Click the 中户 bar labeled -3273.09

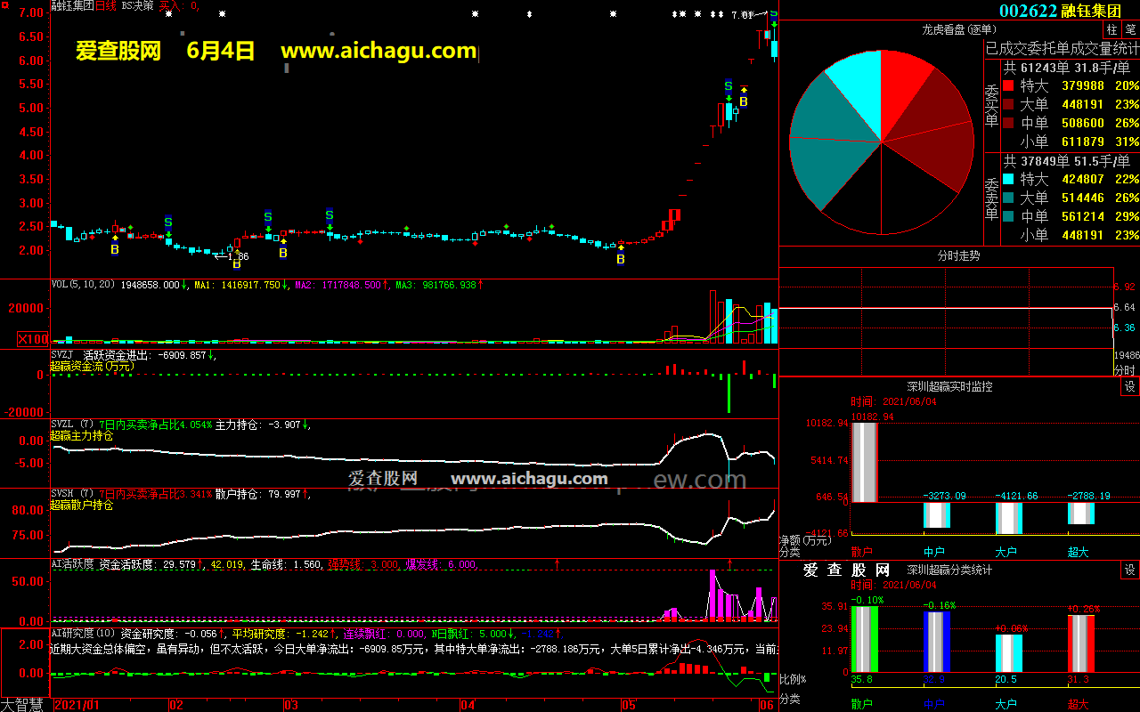pos(936,514)
